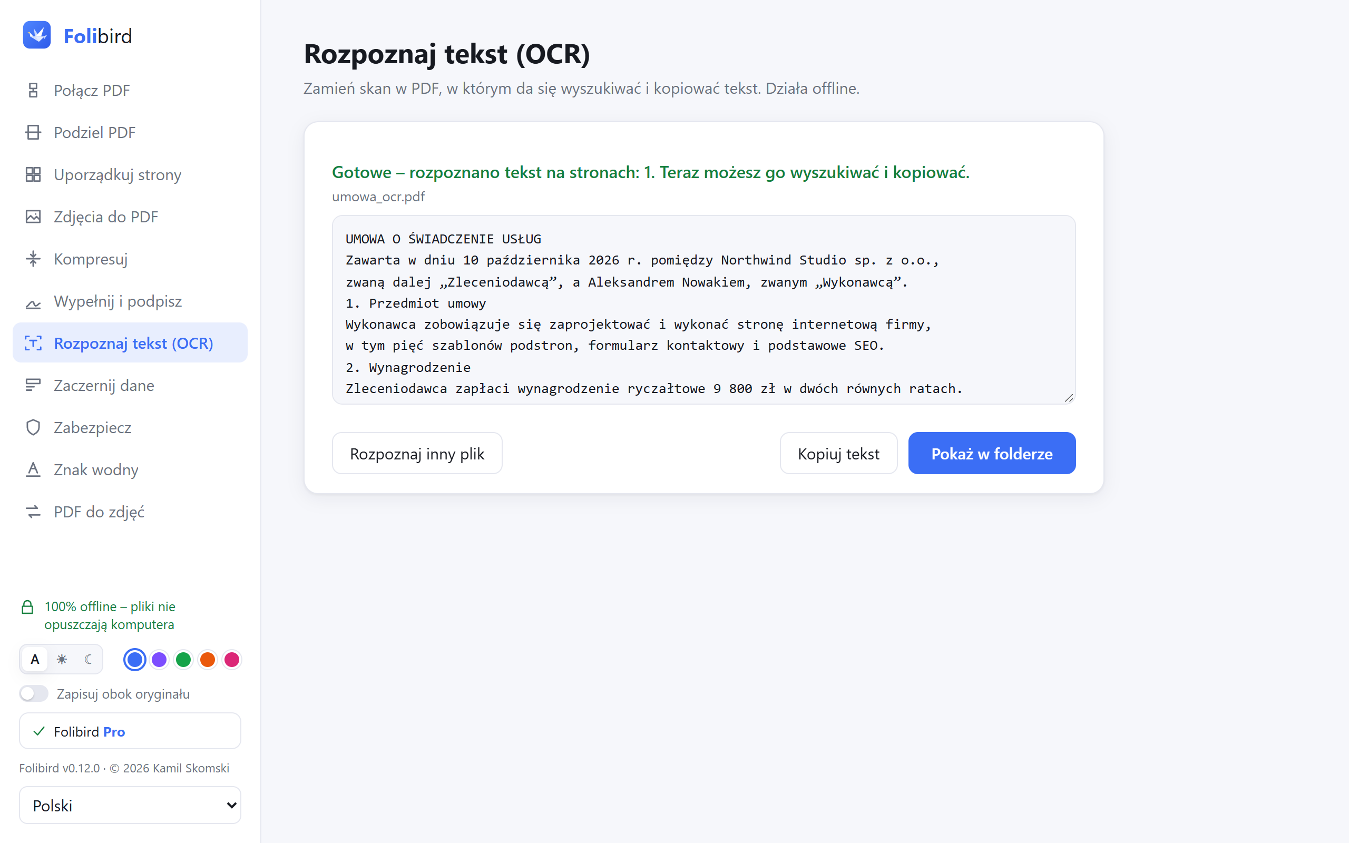Click the Zaczernij dane redact icon
Screen dimensions: 1349x843
click(33, 385)
